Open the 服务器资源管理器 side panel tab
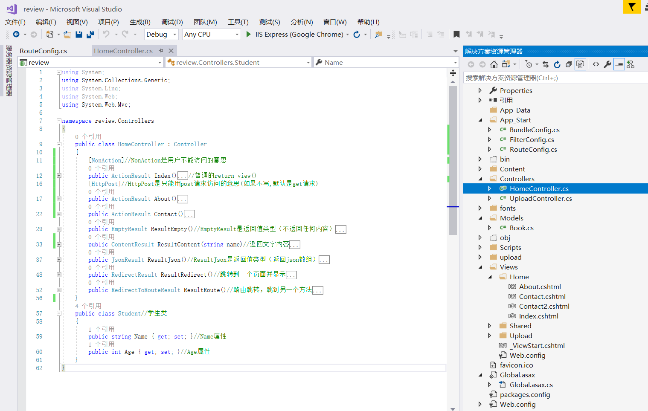Image resolution: width=648 pixels, height=411 pixels. point(9,70)
